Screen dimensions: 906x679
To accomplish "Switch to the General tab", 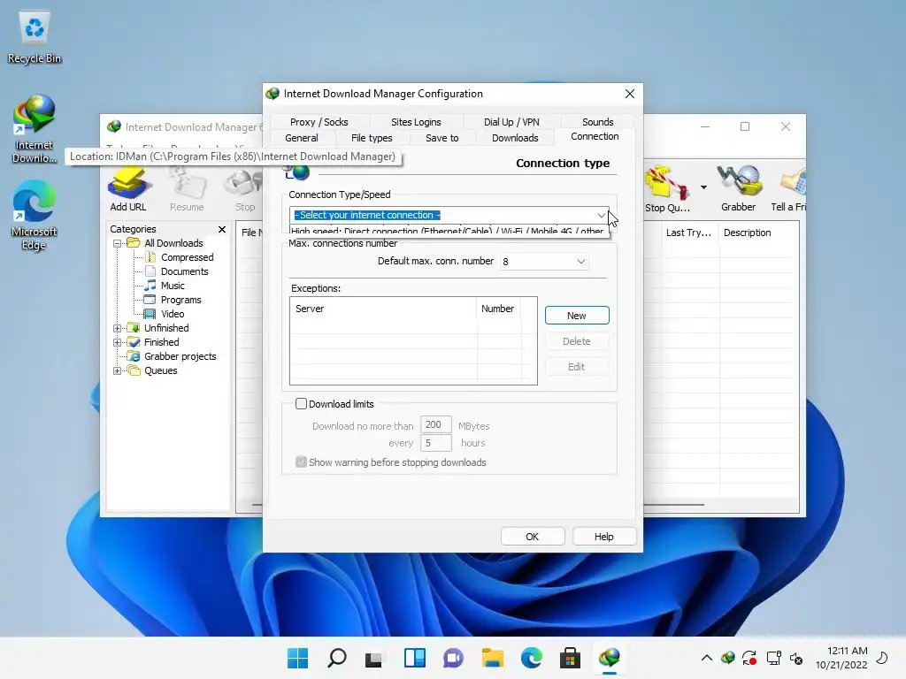I will tap(301, 138).
